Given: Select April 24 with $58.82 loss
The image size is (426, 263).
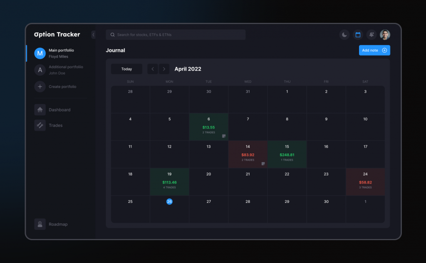Looking at the screenshot, I should tap(365, 182).
